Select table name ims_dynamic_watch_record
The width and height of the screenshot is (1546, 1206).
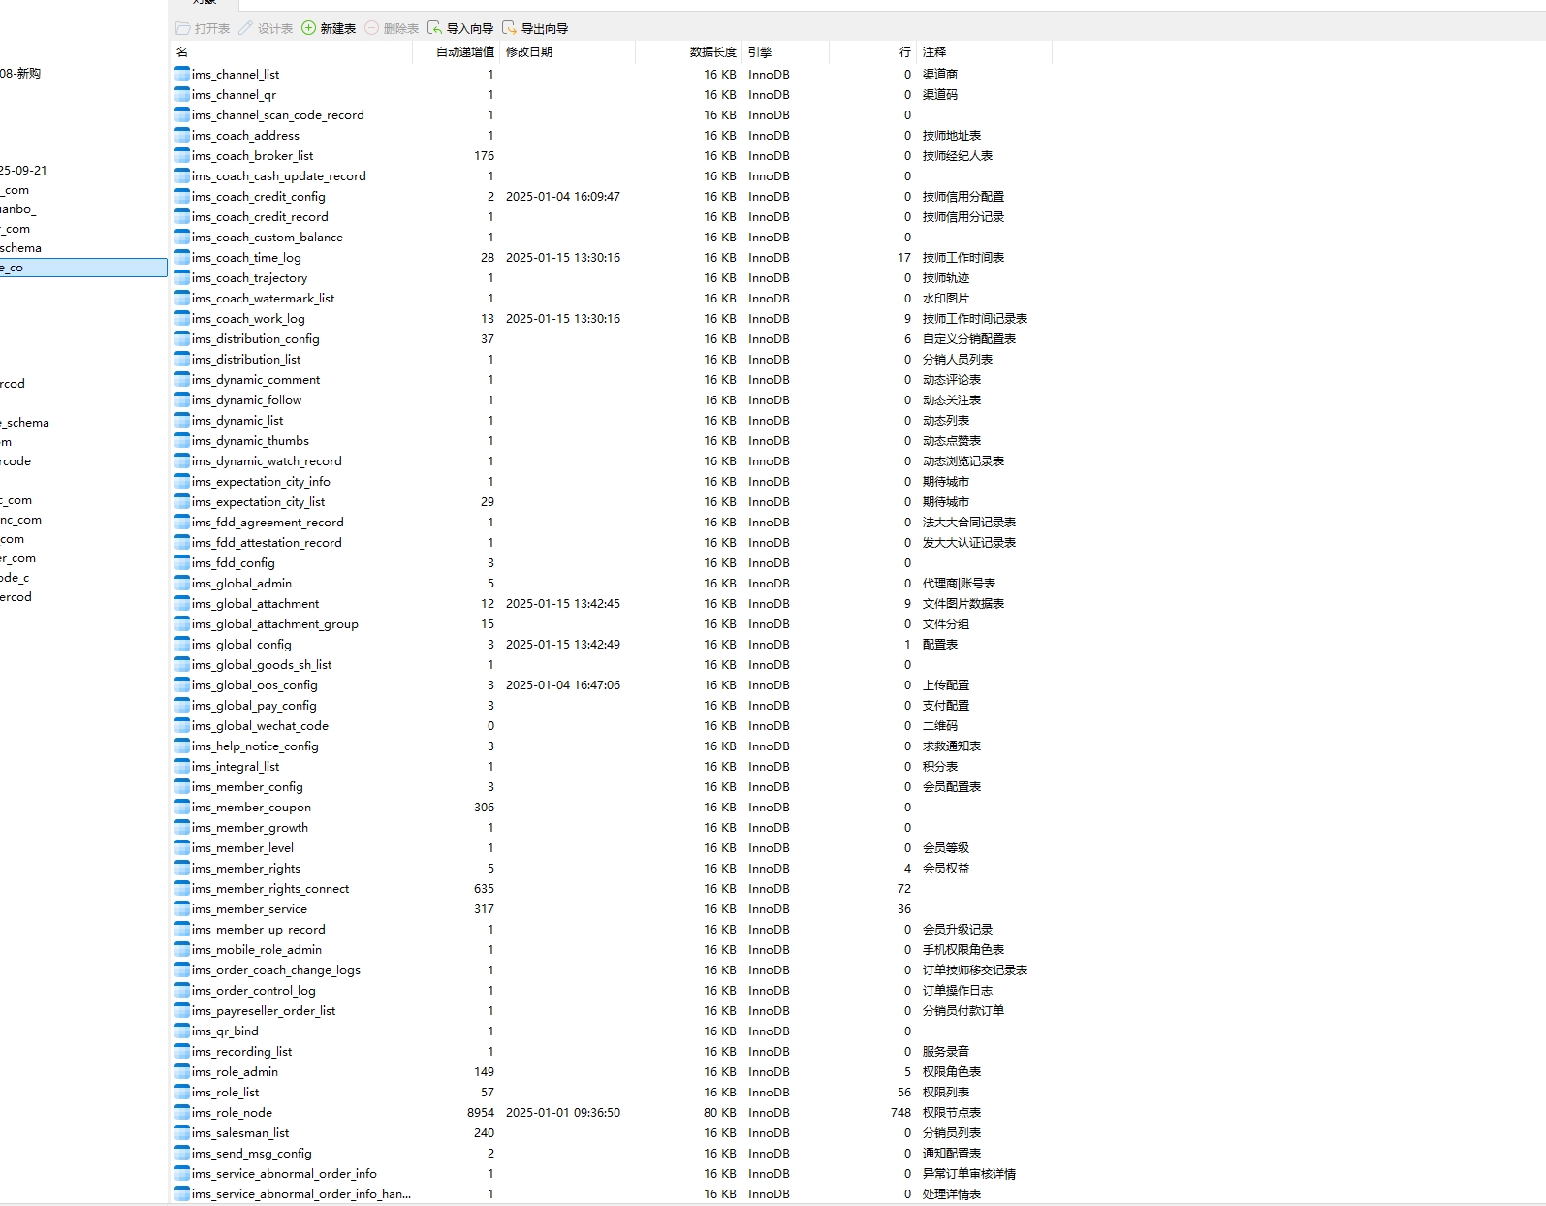tap(267, 460)
